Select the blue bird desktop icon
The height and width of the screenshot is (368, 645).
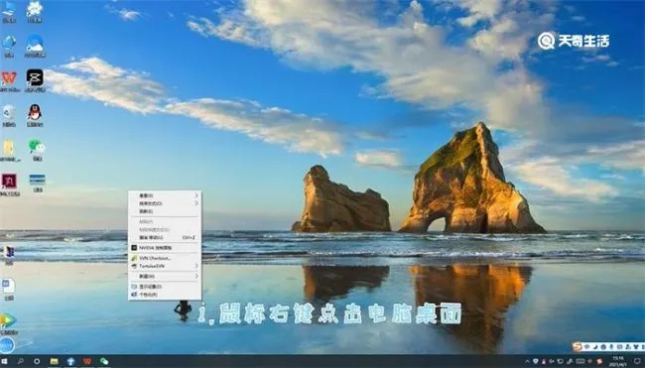[x=35, y=46]
